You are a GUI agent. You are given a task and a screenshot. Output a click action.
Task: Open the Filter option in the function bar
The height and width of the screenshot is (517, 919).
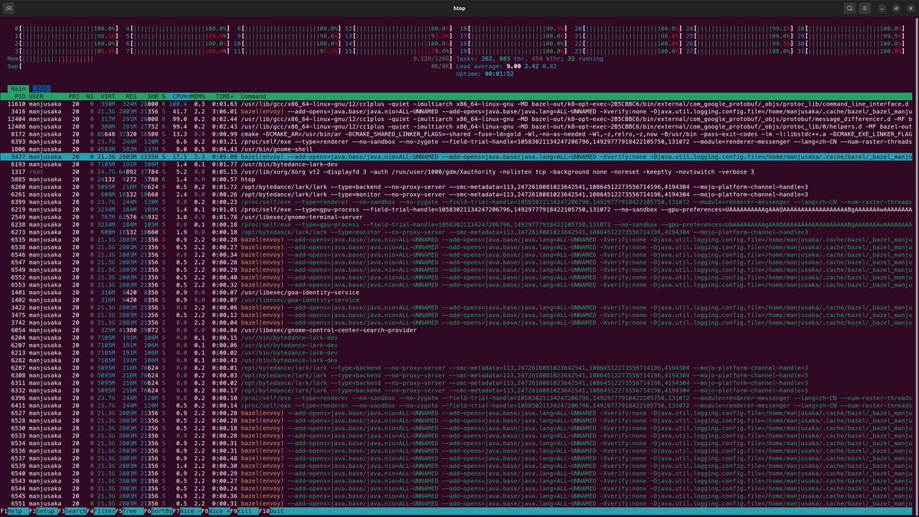pyautogui.click(x=104, y=511)
